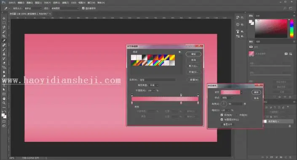
Task: Open Color panel flyout menu
Action: pyautogui.click(x=294, y=16)
